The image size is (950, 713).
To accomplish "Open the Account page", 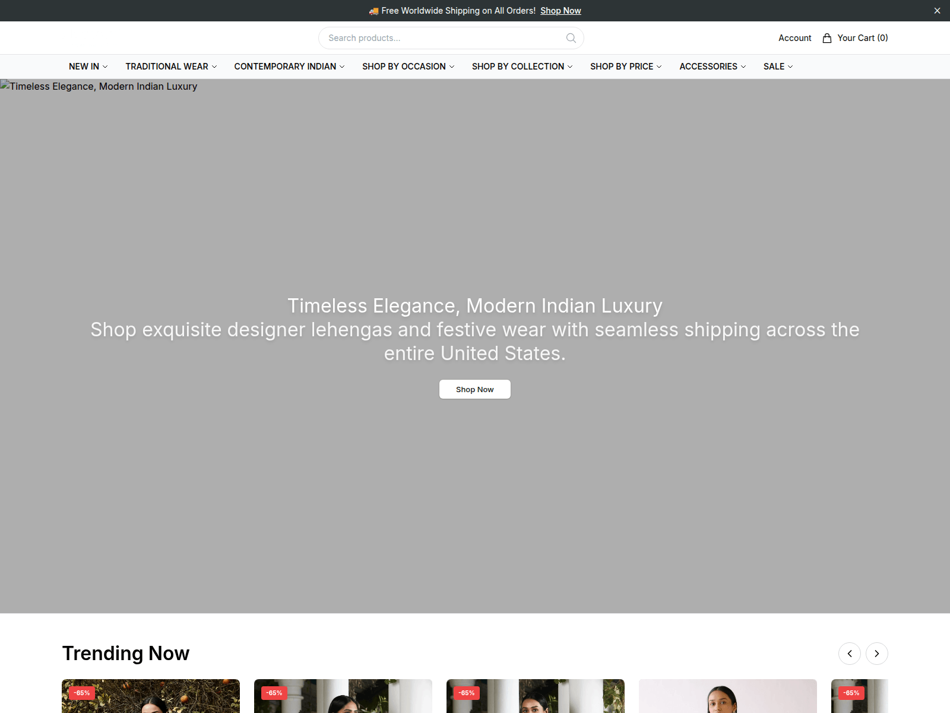I will click(x=794, y=38).
